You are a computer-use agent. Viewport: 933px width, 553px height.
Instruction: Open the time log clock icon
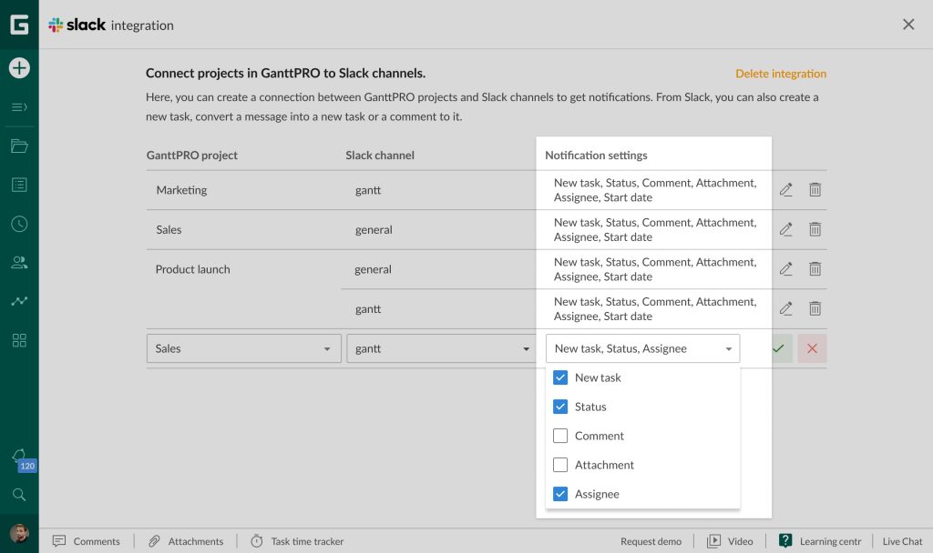[x=19, y=224]
